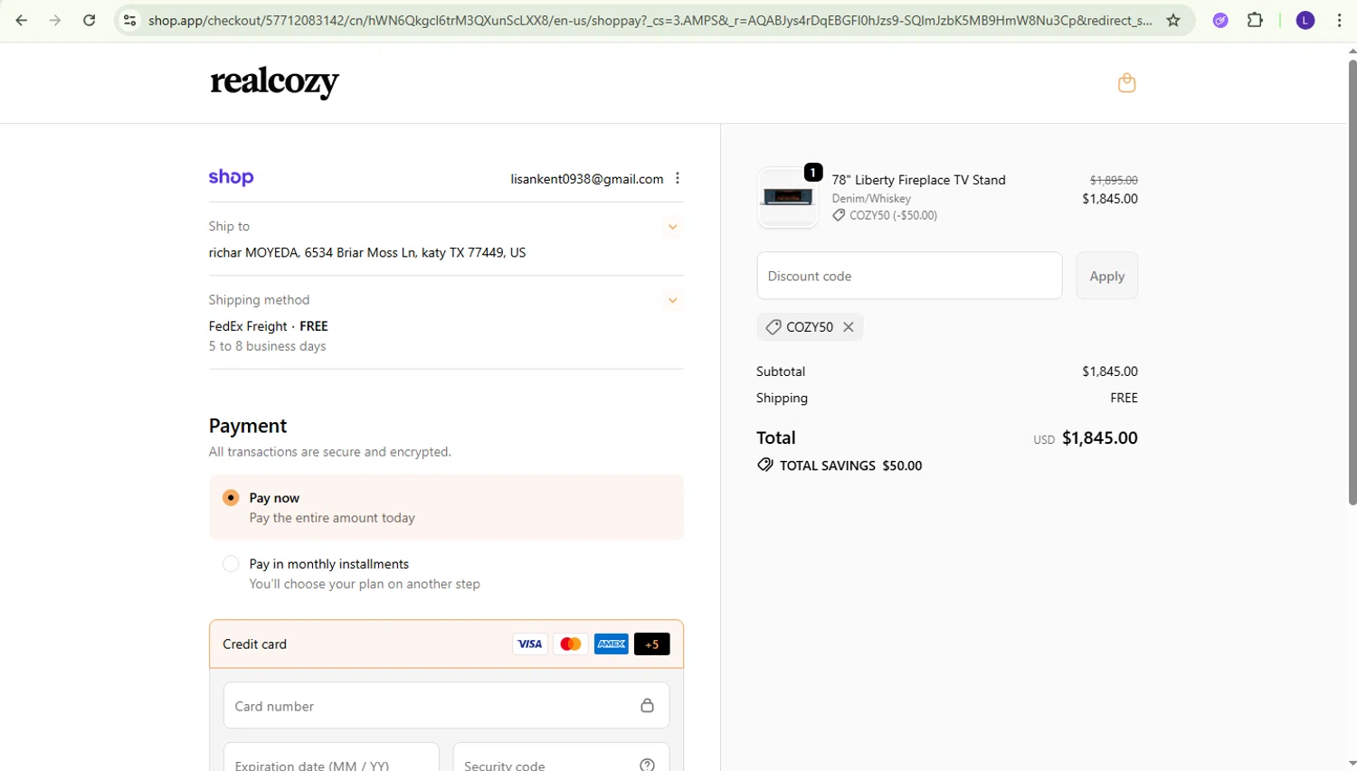Viewport: 1357px width, 771px height.
Task: Click the browser address bar URL
Action: (x=650, y=20)
